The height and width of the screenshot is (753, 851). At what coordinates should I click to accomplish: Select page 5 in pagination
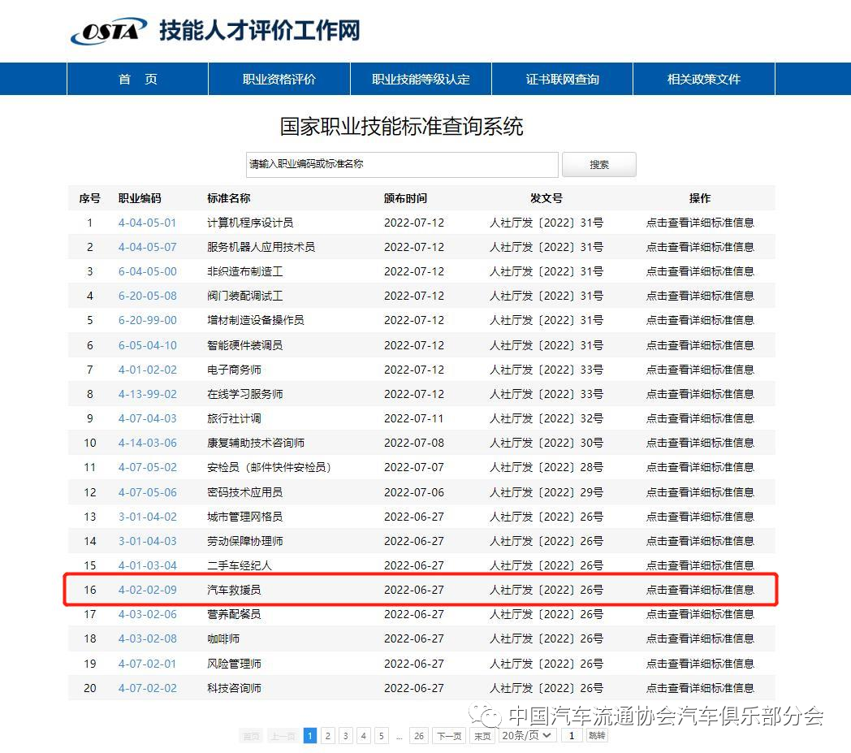[381, 734]
